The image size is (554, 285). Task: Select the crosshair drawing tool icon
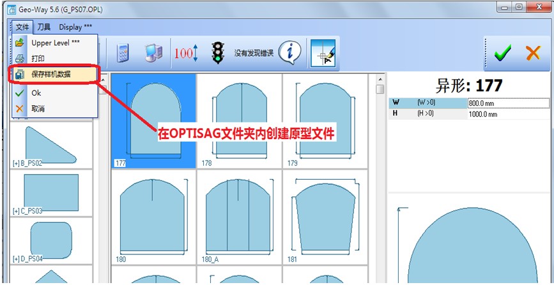tap(323, 54)
